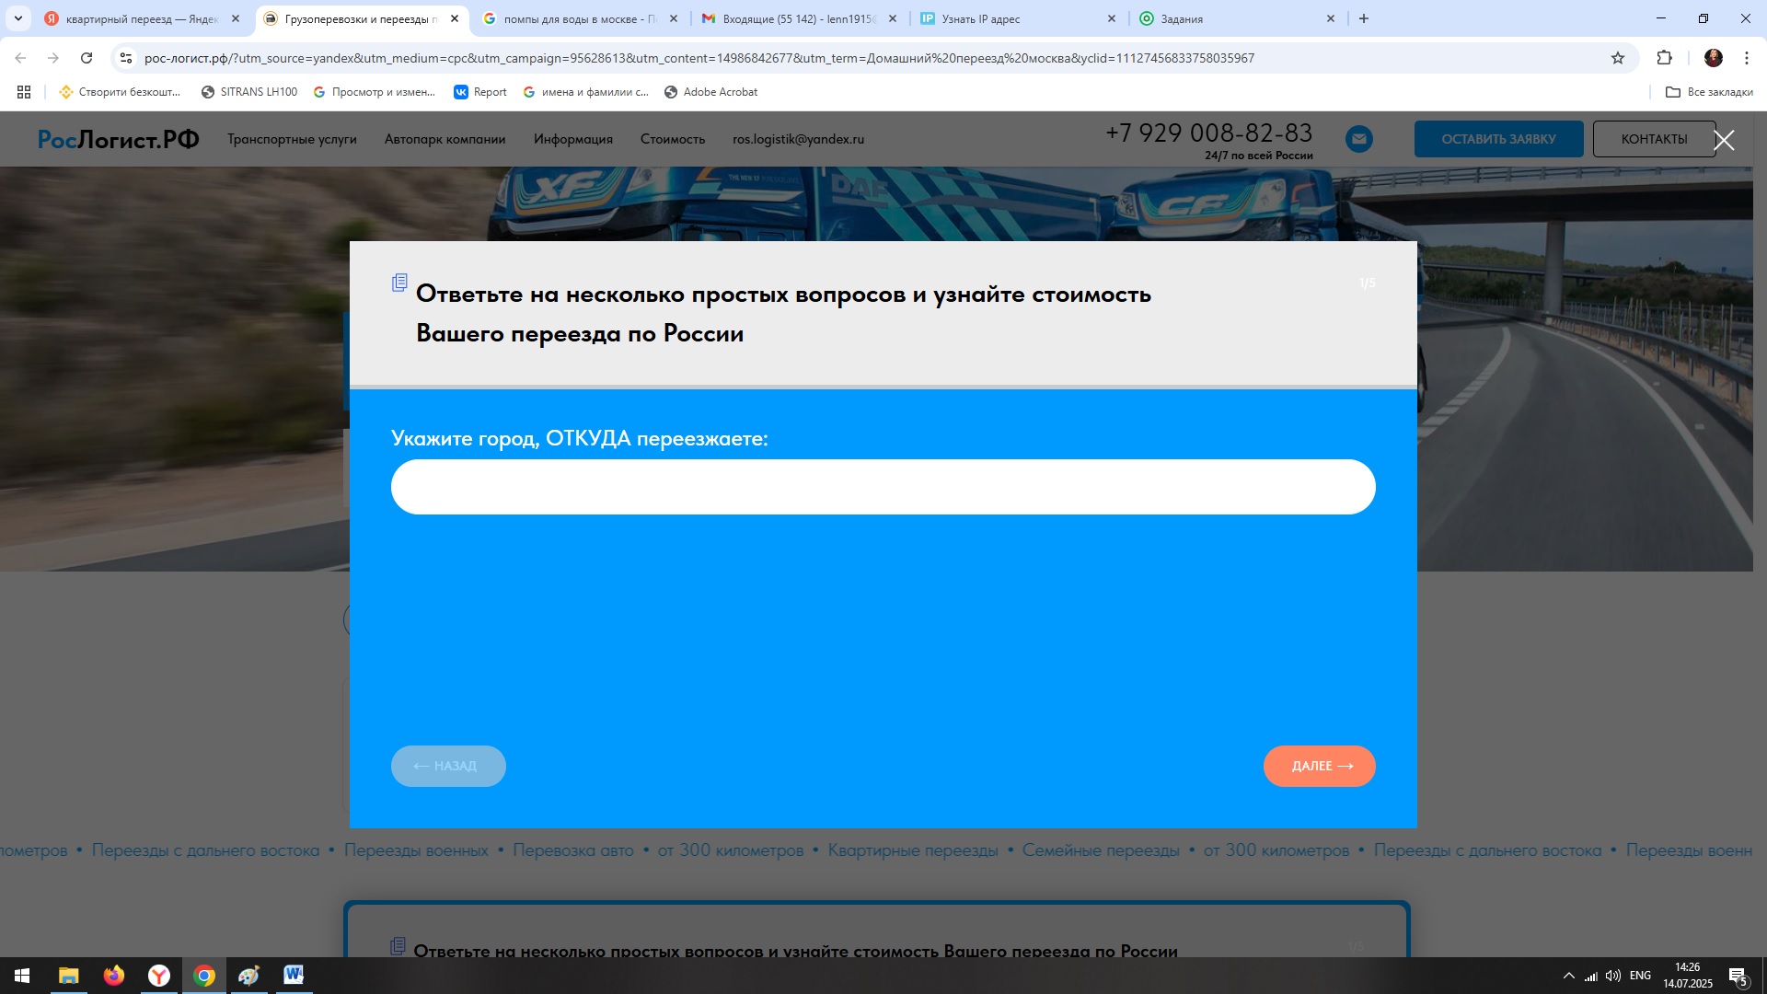1767x994 pixels.
Task: Open the Информация menu
Action: [x=572, y=139]
